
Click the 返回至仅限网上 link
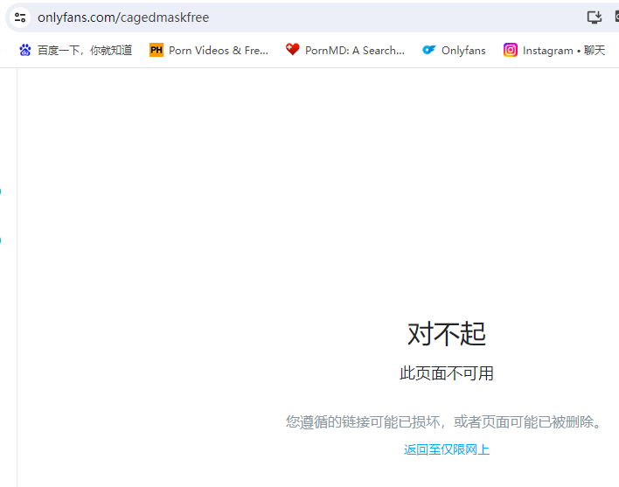(x=447, y=449)
